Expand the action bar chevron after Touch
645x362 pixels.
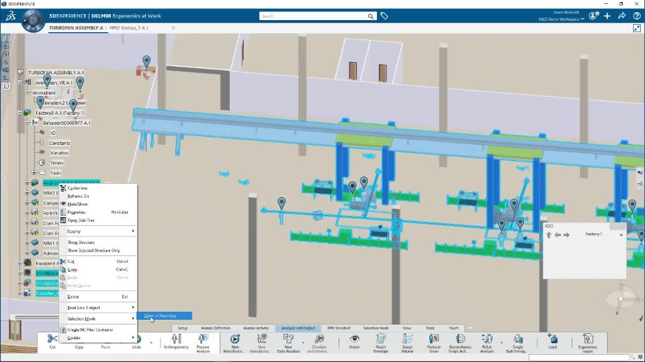pos(470,328)
